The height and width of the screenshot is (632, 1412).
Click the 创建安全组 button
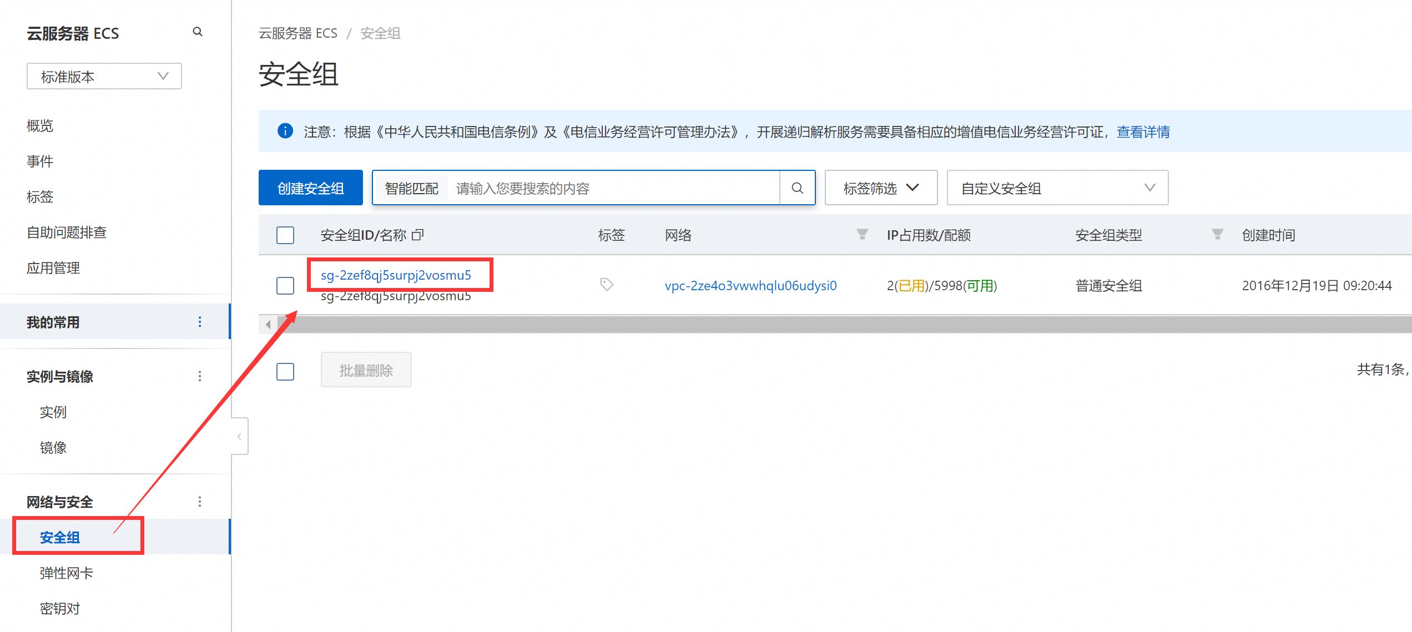point(310,188)
